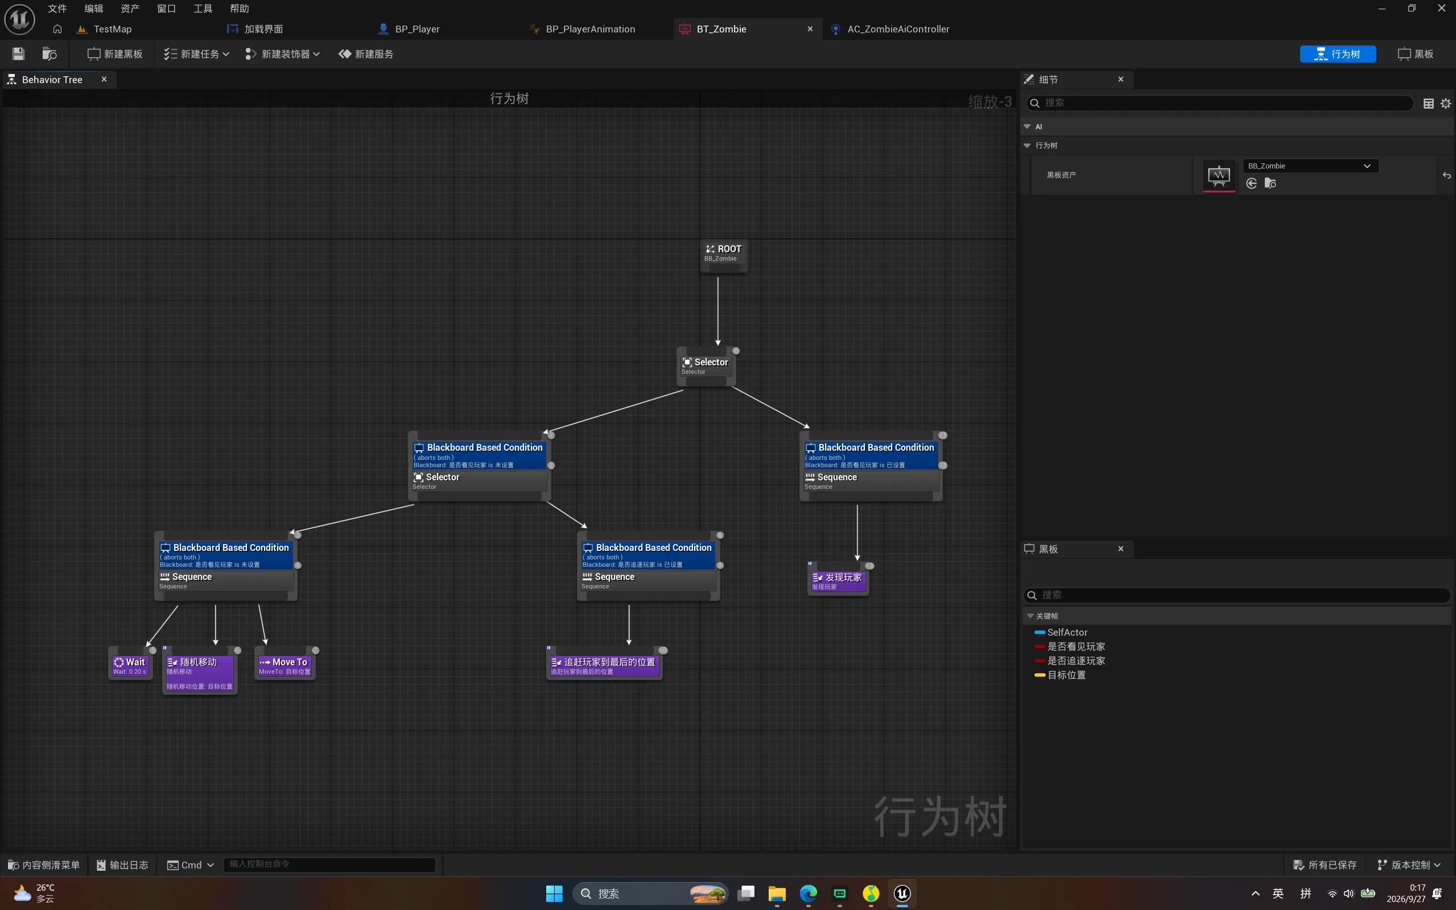Open Details panel grid view options
1456x910 pixels.
(x=1428, y=104)
